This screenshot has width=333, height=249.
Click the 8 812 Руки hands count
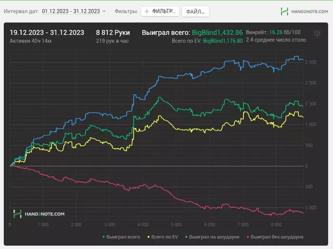point(113,33)
